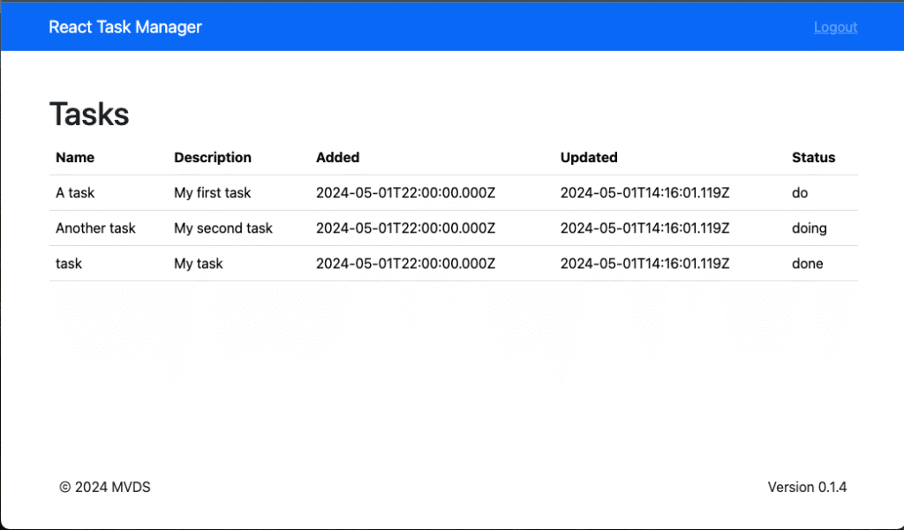Viewport: 904px width, 530px height.
Task: Click the Updated timestamp in the 'A task' row
Action: pos(644,193)
